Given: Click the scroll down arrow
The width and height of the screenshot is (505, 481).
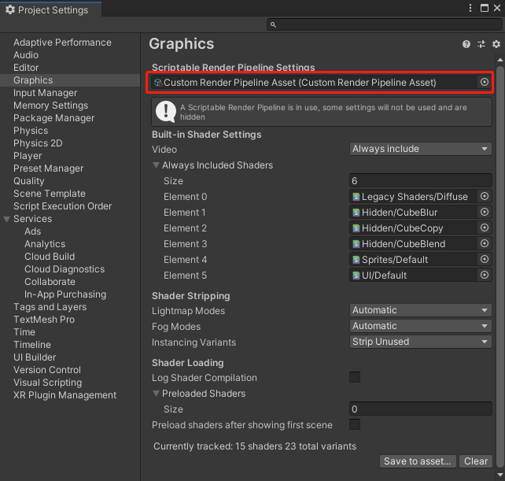Looking at the screenshot, I should tap(499, 475).
